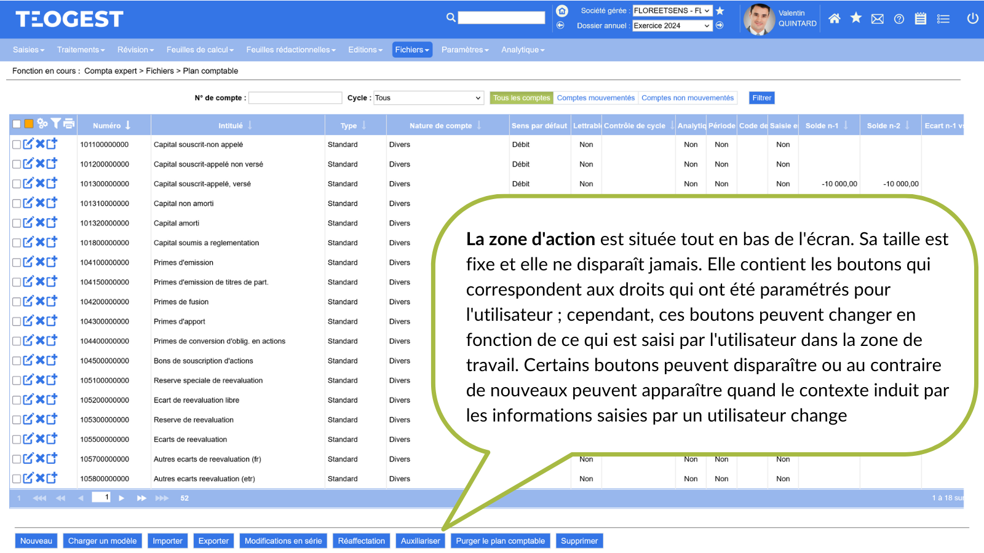Click the printer icon in table header
984x553 pixels.
[x=69, y=124]
